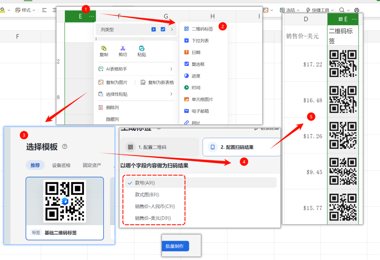Select 网址 URL column type

pyautogui.click(x=193, y=122)
